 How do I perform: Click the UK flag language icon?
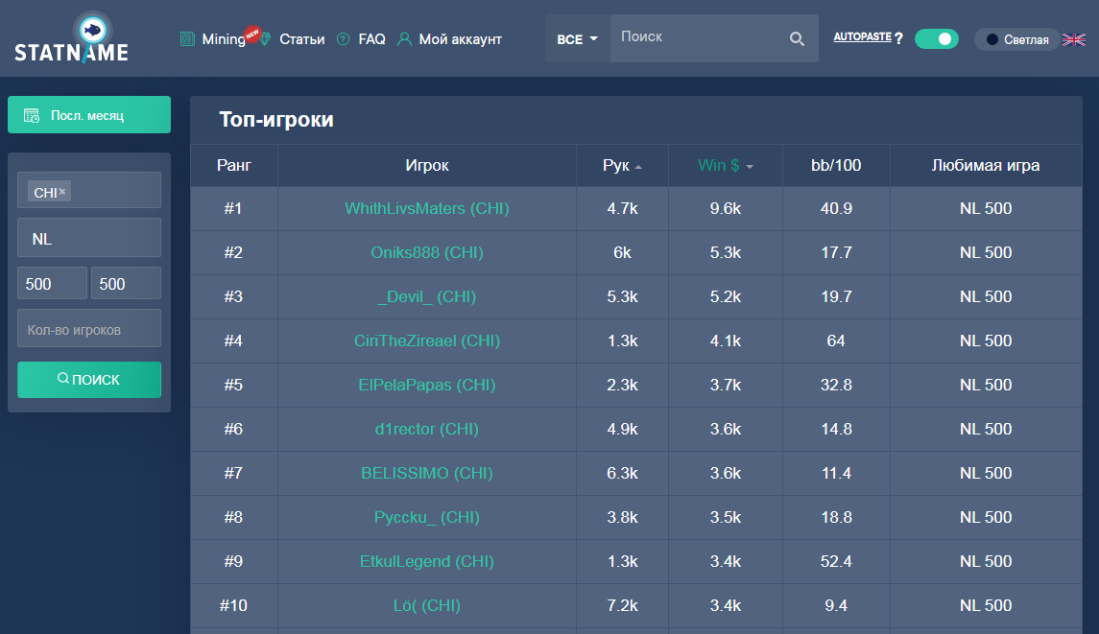pos(1074,39)
